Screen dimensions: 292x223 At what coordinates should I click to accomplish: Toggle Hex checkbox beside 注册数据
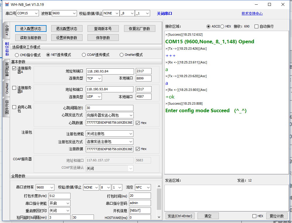[138, 149]
